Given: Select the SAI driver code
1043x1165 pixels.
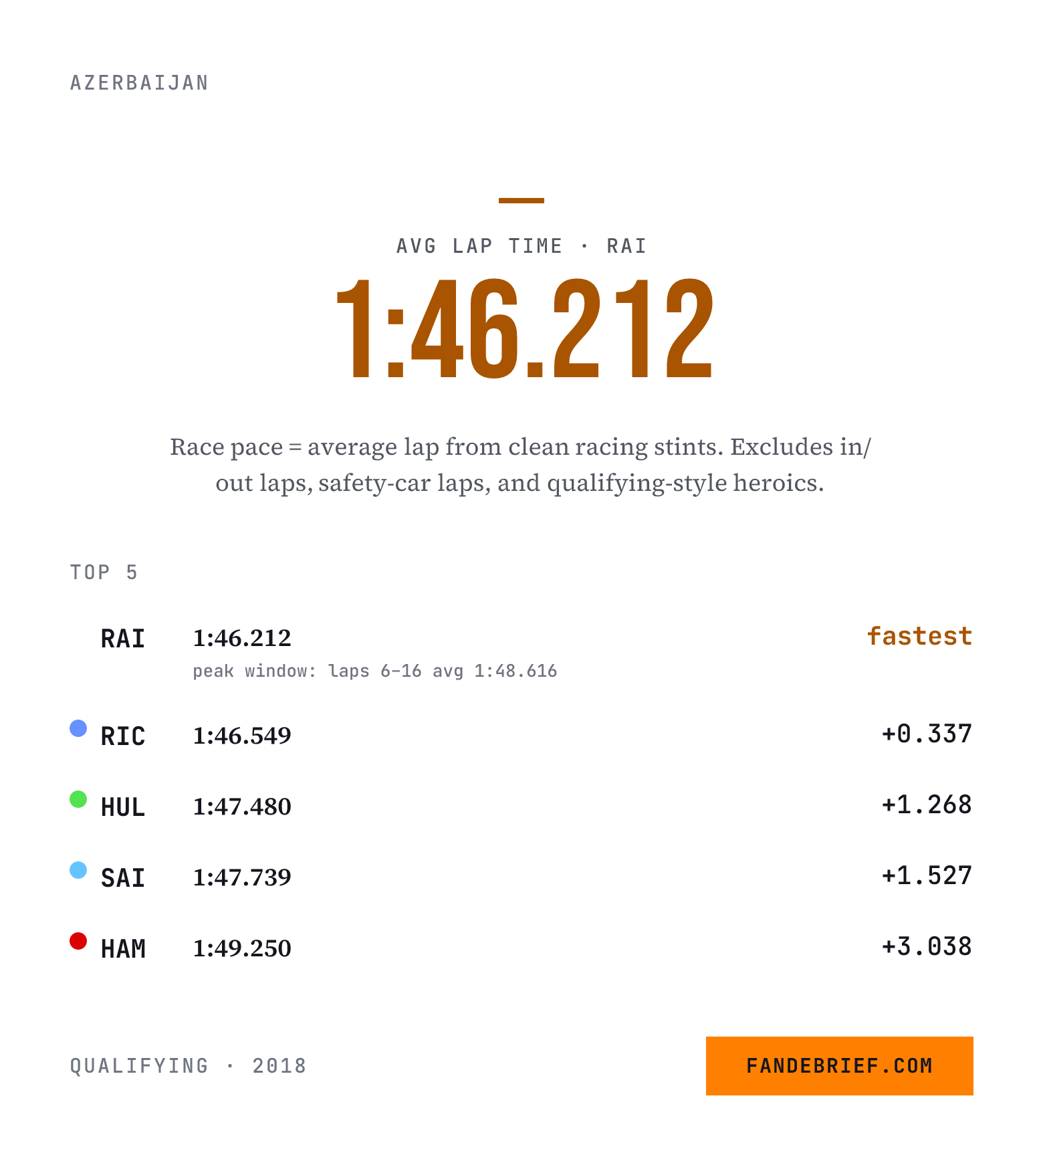Looking at the screenshot, I should point(123,878).
